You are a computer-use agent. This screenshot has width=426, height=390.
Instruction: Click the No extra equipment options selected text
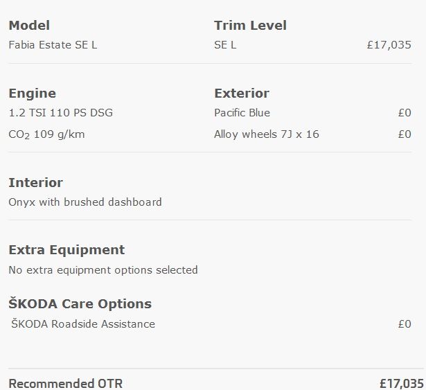click(103, 270)
